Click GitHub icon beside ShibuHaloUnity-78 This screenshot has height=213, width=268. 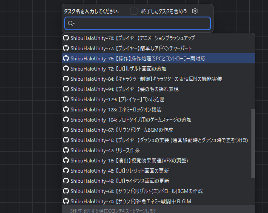pos(66,38)
